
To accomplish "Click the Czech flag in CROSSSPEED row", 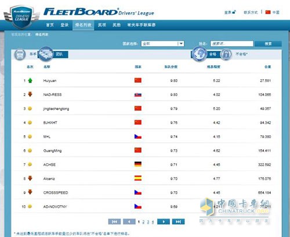I will pos(138,192).
